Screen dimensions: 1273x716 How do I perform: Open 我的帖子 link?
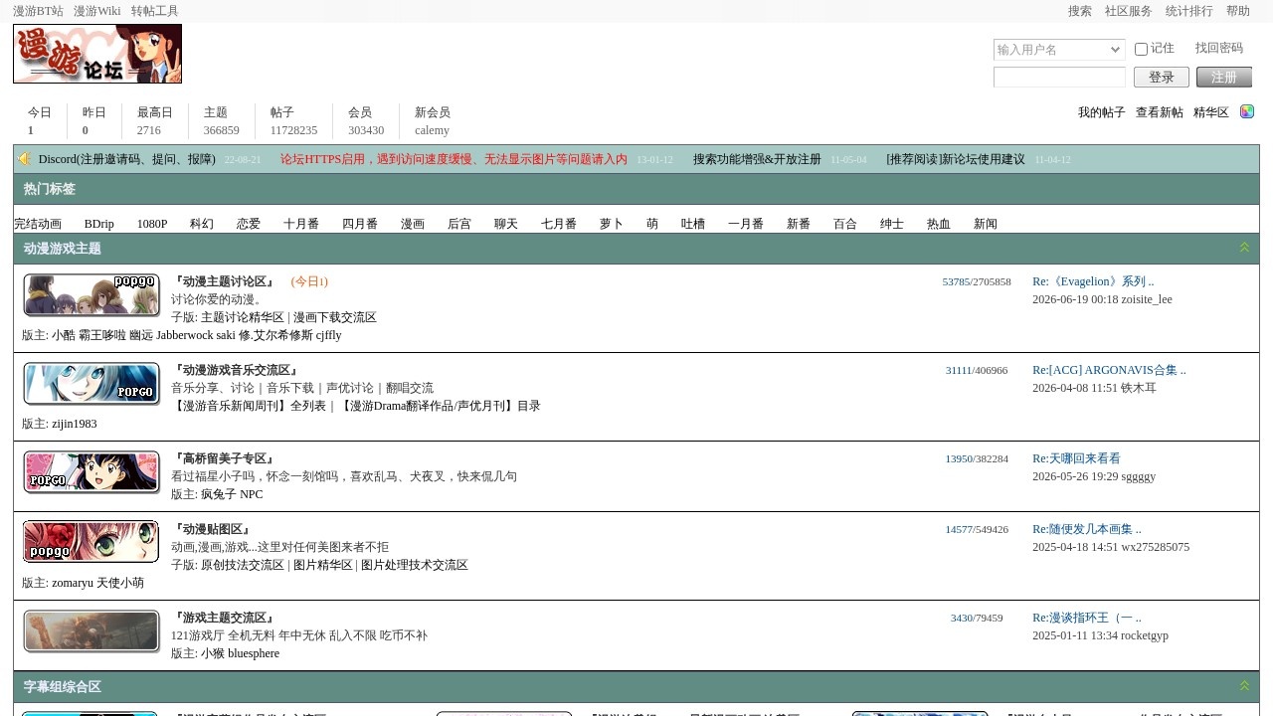point(1102,112)
